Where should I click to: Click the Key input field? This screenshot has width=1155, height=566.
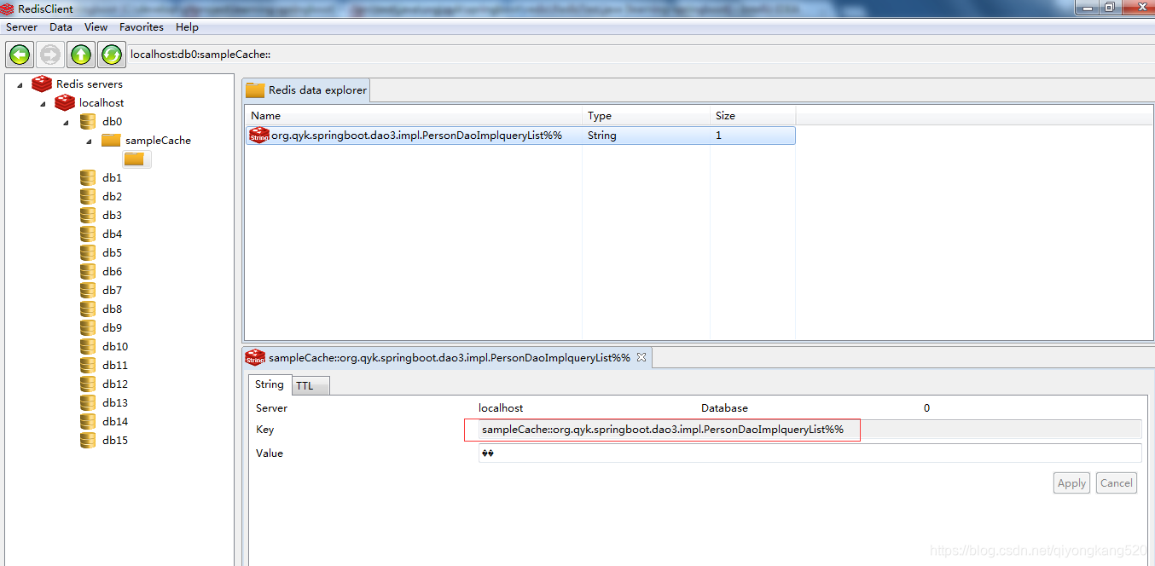(x=810, y=430)
